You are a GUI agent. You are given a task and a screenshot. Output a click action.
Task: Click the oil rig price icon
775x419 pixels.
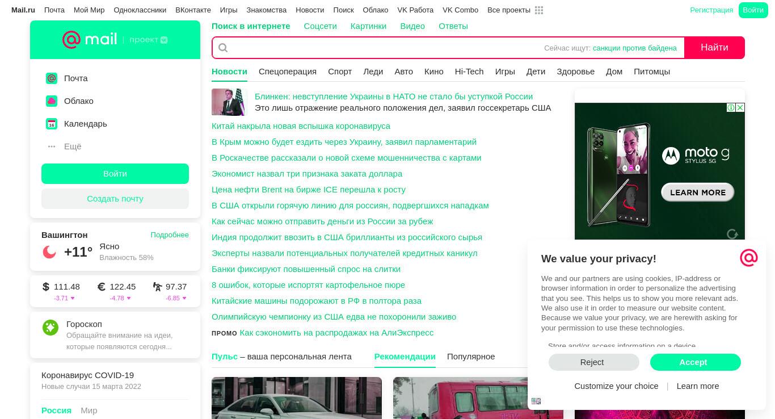157,287
